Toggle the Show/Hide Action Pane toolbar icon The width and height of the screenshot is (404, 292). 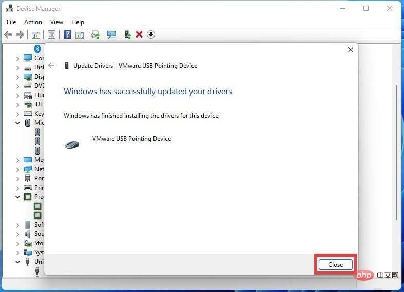coord(80,34)
